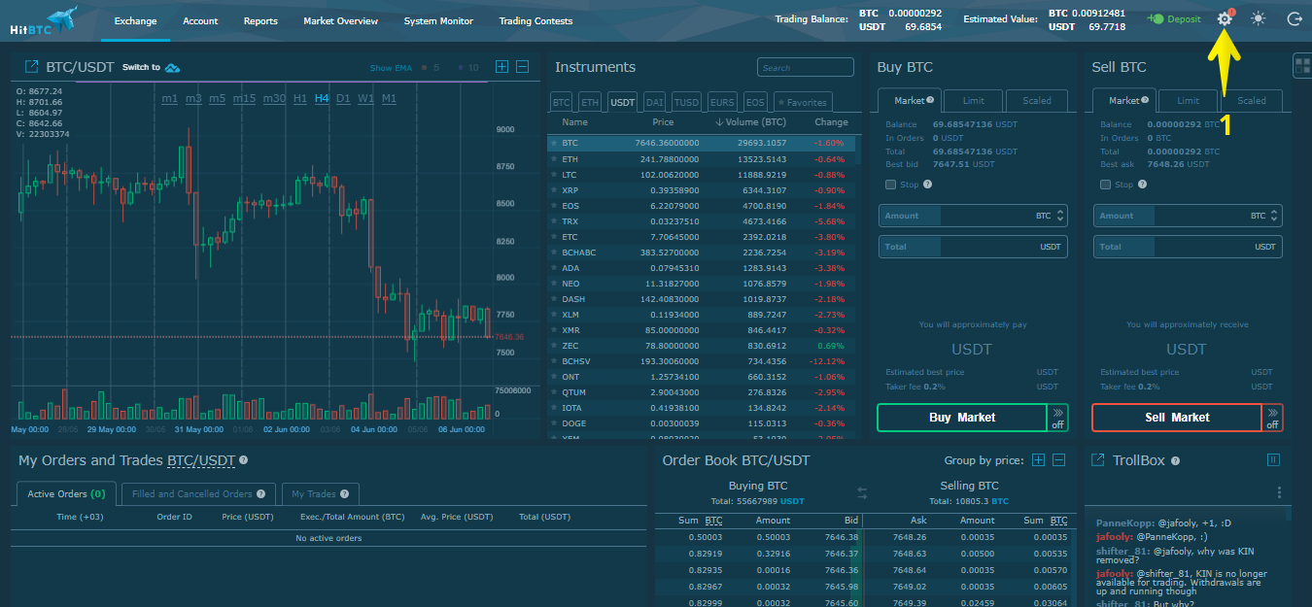Focus the Instruments search field

(806, 68)
